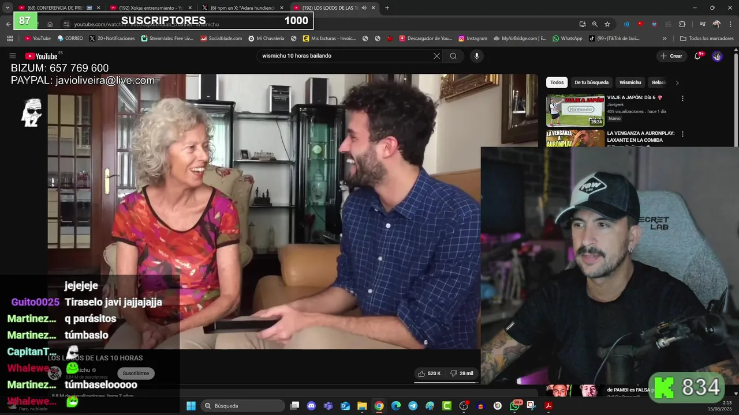This screenshot has width=739, height=415.
Task: Open the Mis facturas - Invoic... bookmark
Action: (x=329, y=39)
